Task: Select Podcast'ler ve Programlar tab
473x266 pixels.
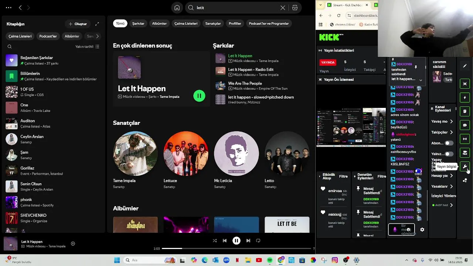Action: tap(269, 23)
